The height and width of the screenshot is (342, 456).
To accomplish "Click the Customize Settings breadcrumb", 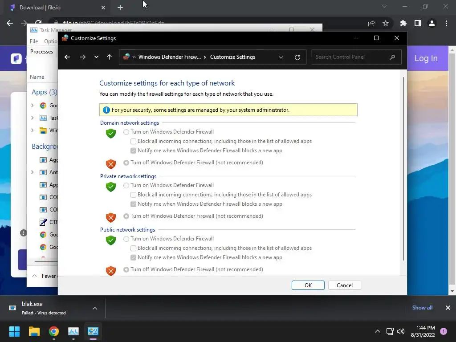I will coord(232,57).
